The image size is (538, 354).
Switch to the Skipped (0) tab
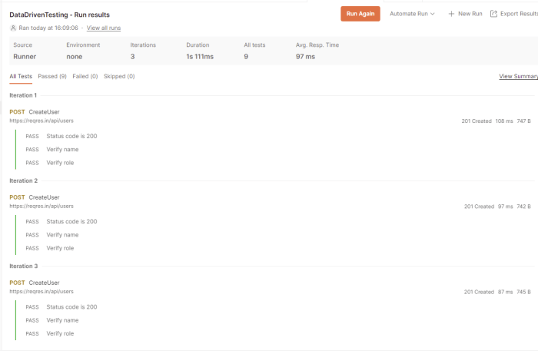119,76
